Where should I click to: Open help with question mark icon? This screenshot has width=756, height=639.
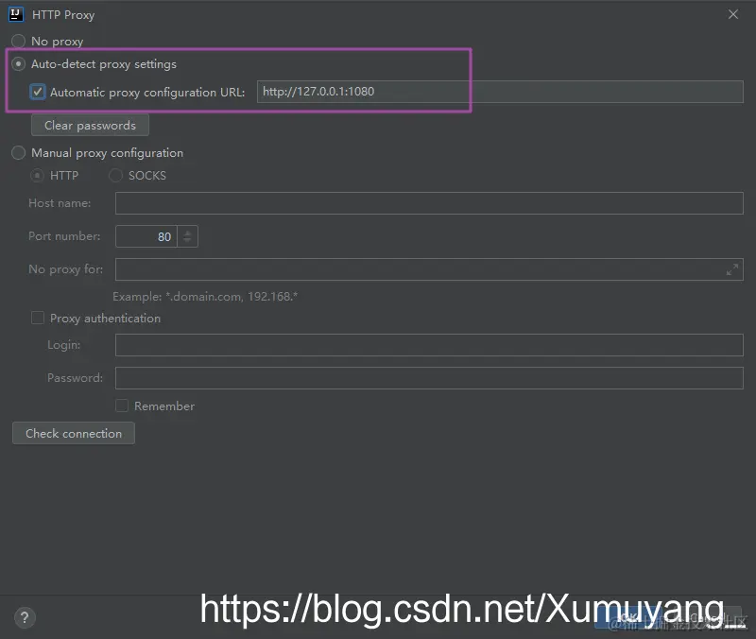point(25,618)
